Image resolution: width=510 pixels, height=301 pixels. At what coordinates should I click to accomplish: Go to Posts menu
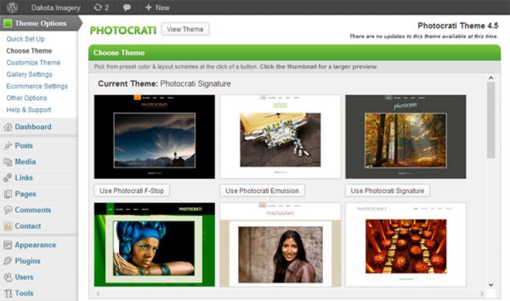[24, 145]
